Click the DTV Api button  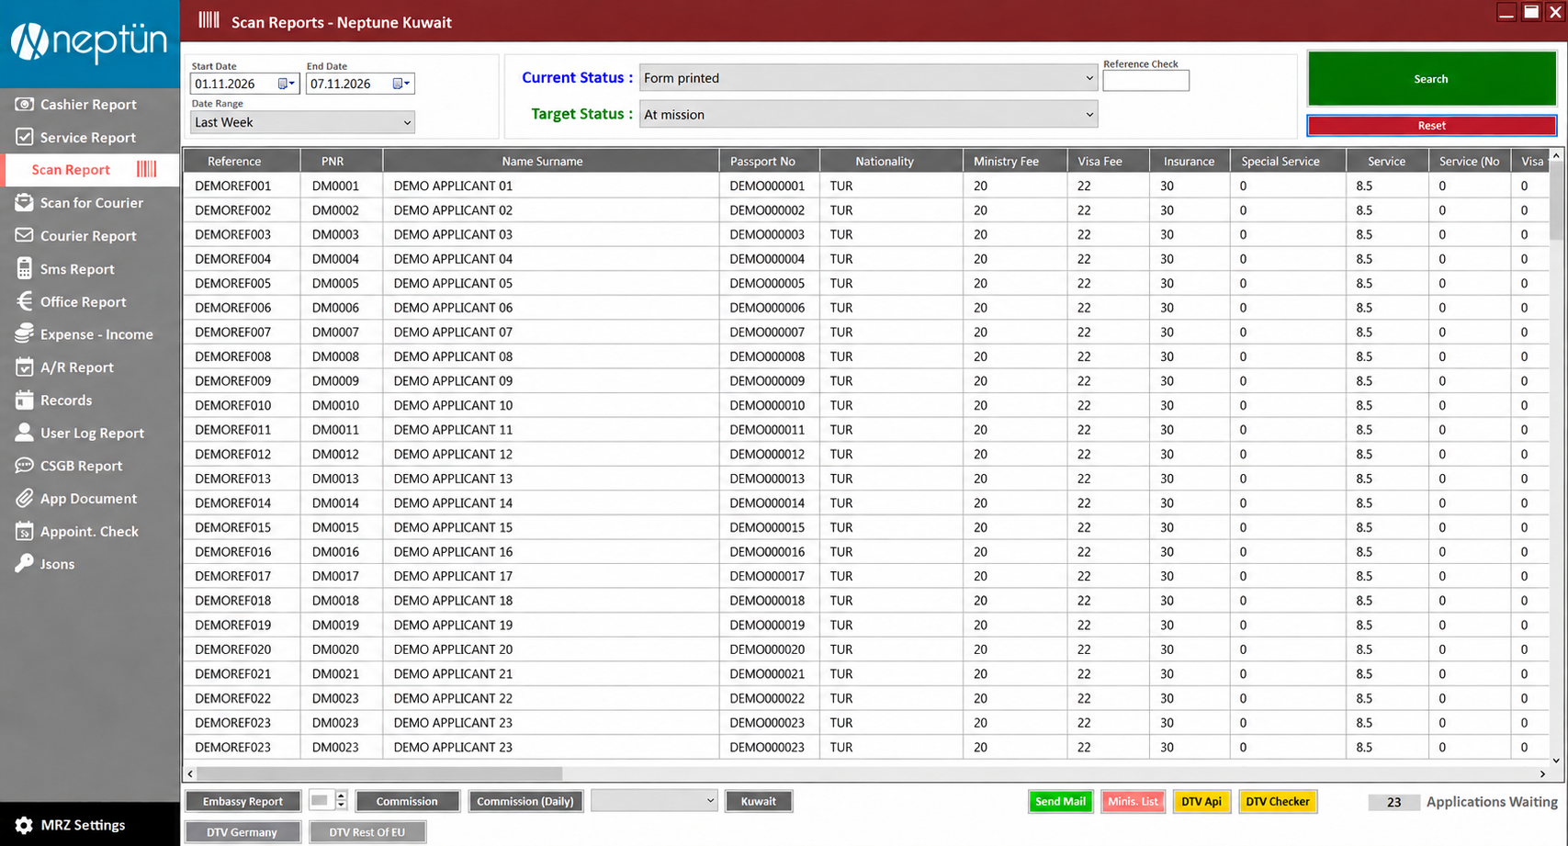(1201, 801)
